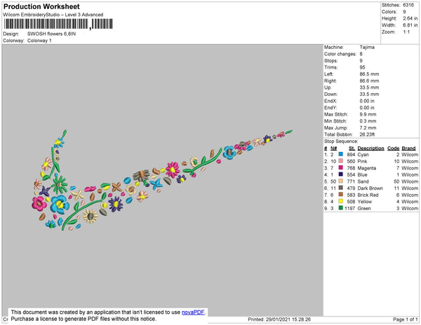This screenshot has width=421, height=325.
Task: Click the "Color changes:" label
Action: (x=340, y=54)
